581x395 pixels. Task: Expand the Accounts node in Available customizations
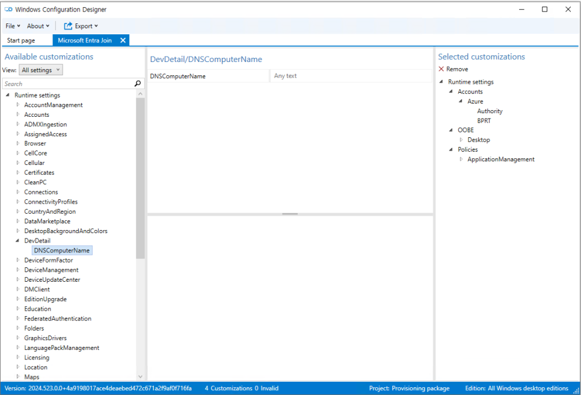coord(18,114)
